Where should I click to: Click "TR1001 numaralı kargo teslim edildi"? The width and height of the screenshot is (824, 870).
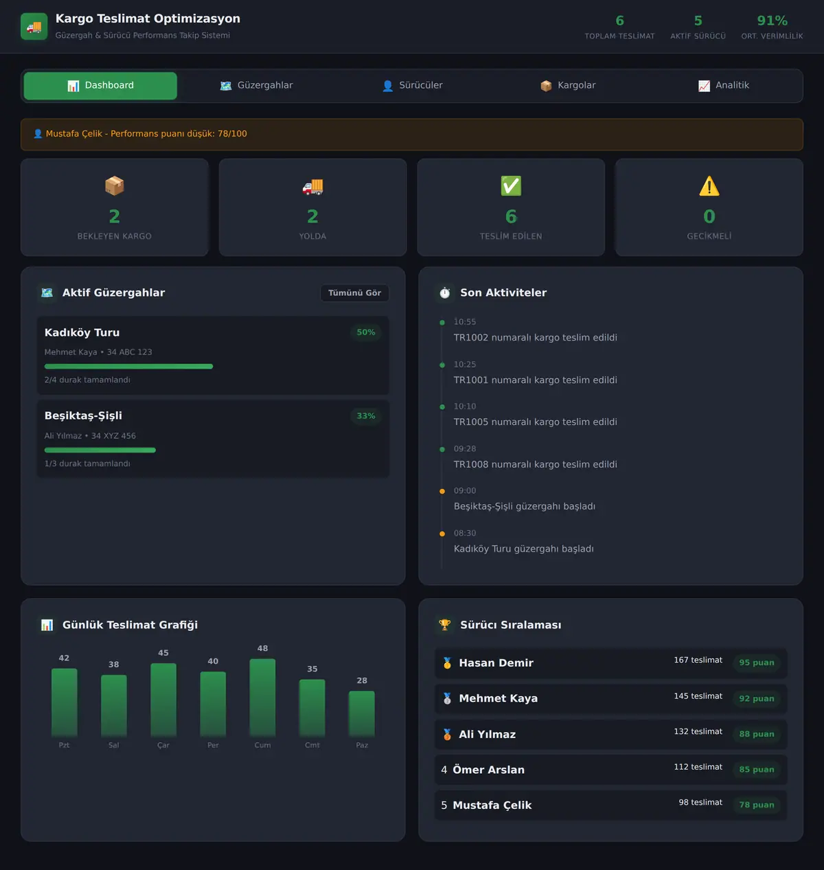(536, 380)
